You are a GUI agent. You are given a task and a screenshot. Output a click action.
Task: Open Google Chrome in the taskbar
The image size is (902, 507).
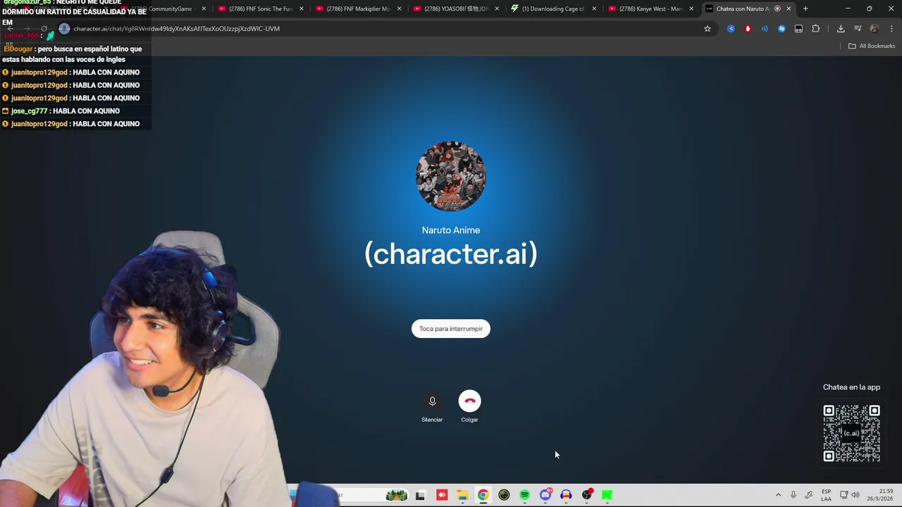click(x=483, y=495)
